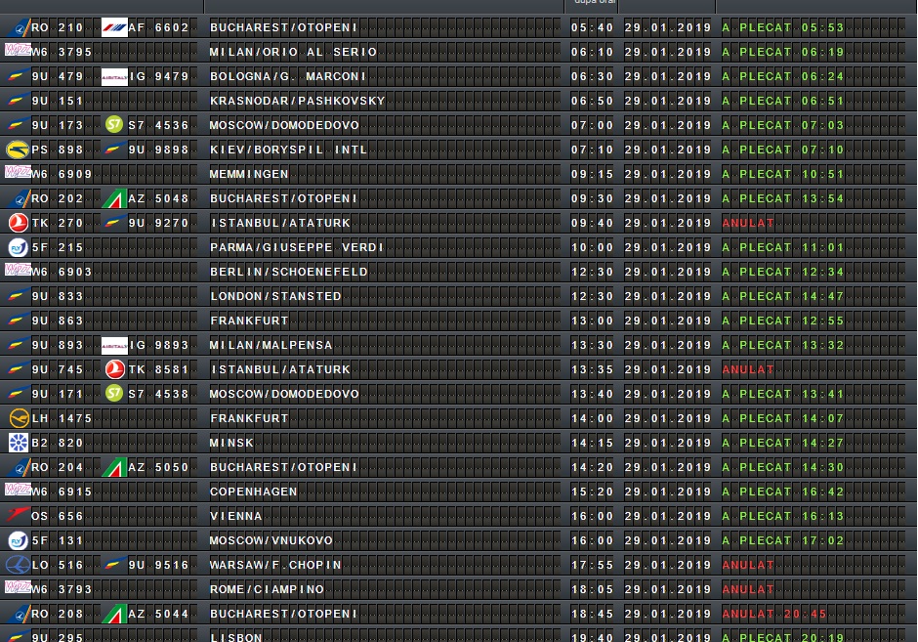This screenshot has height=642, width=918.
Task: Select the MOSCOW/VNUKOVO destination
Action: pos(271,540)
